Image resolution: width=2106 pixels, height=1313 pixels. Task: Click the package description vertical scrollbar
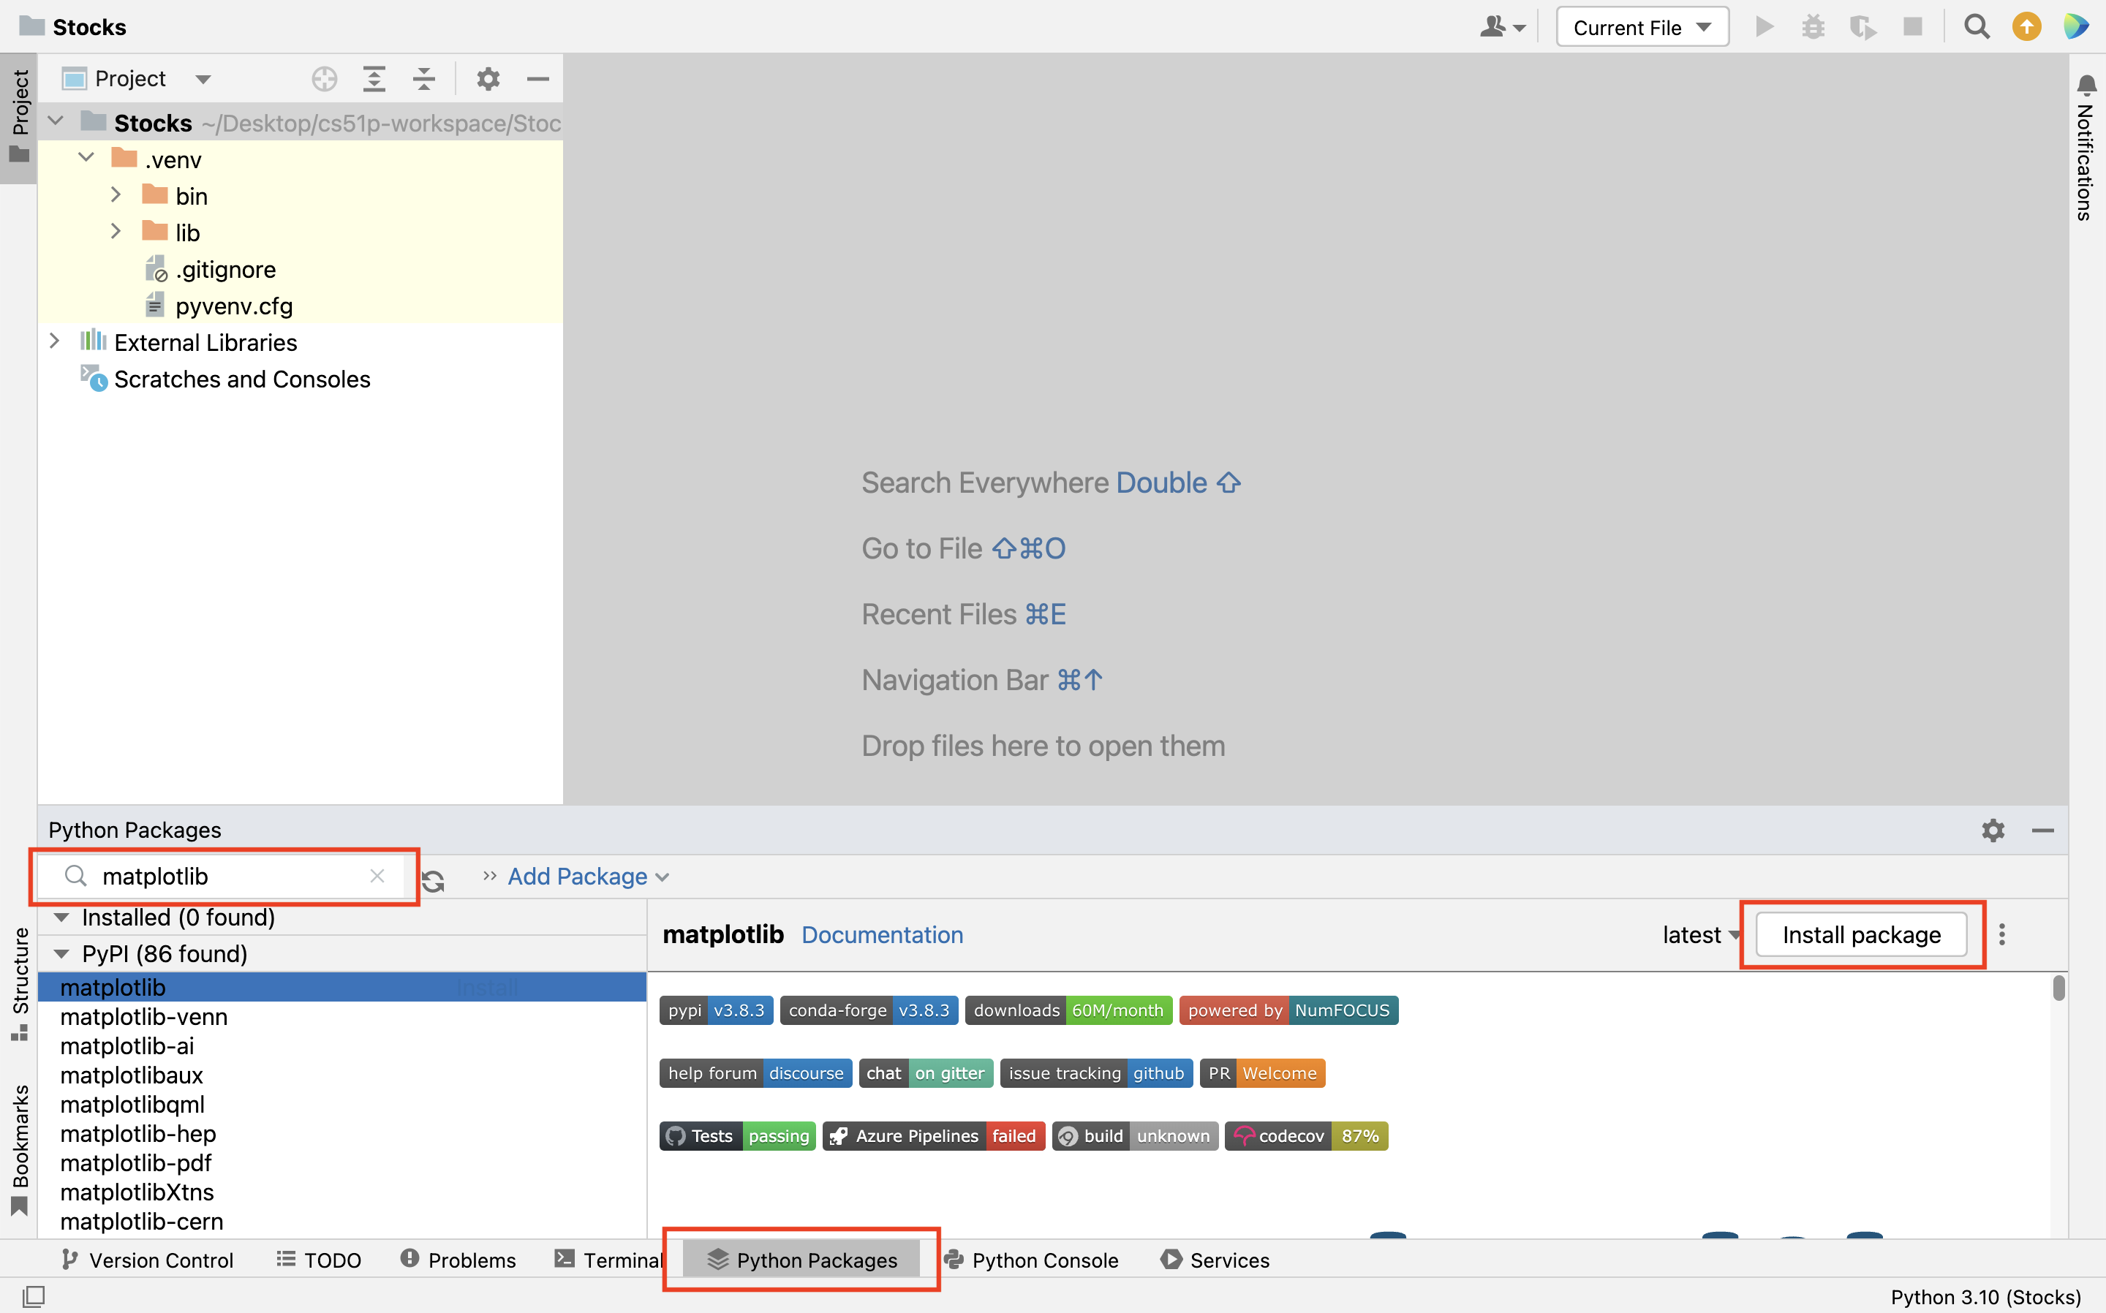pos(2058,990)
